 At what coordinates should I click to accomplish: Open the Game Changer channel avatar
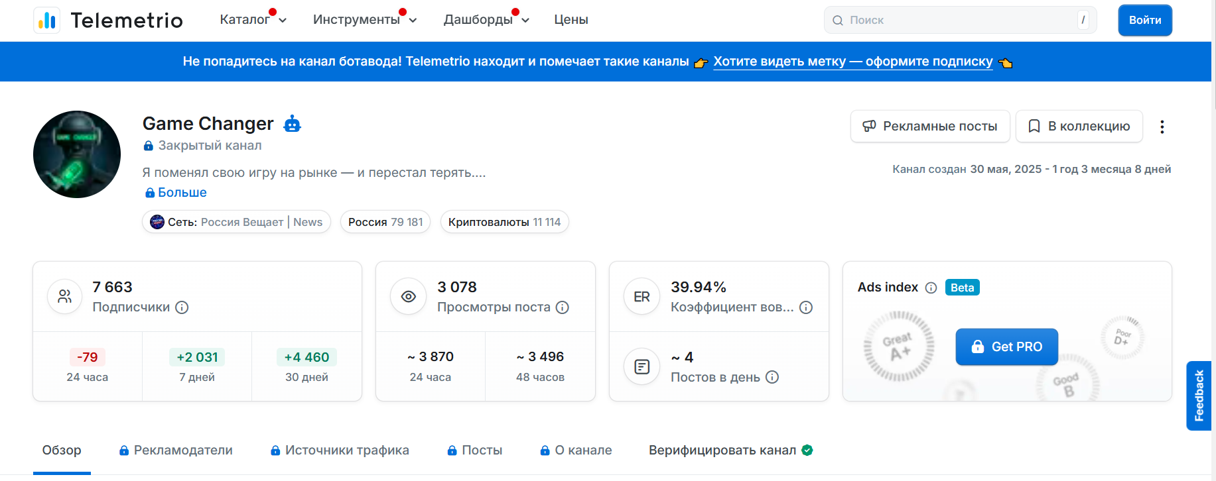tap(77, 154)
